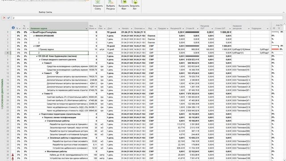
Task: Open the Длит column filter dropdown
Action: pyautogui.click(x=119, y=29)
